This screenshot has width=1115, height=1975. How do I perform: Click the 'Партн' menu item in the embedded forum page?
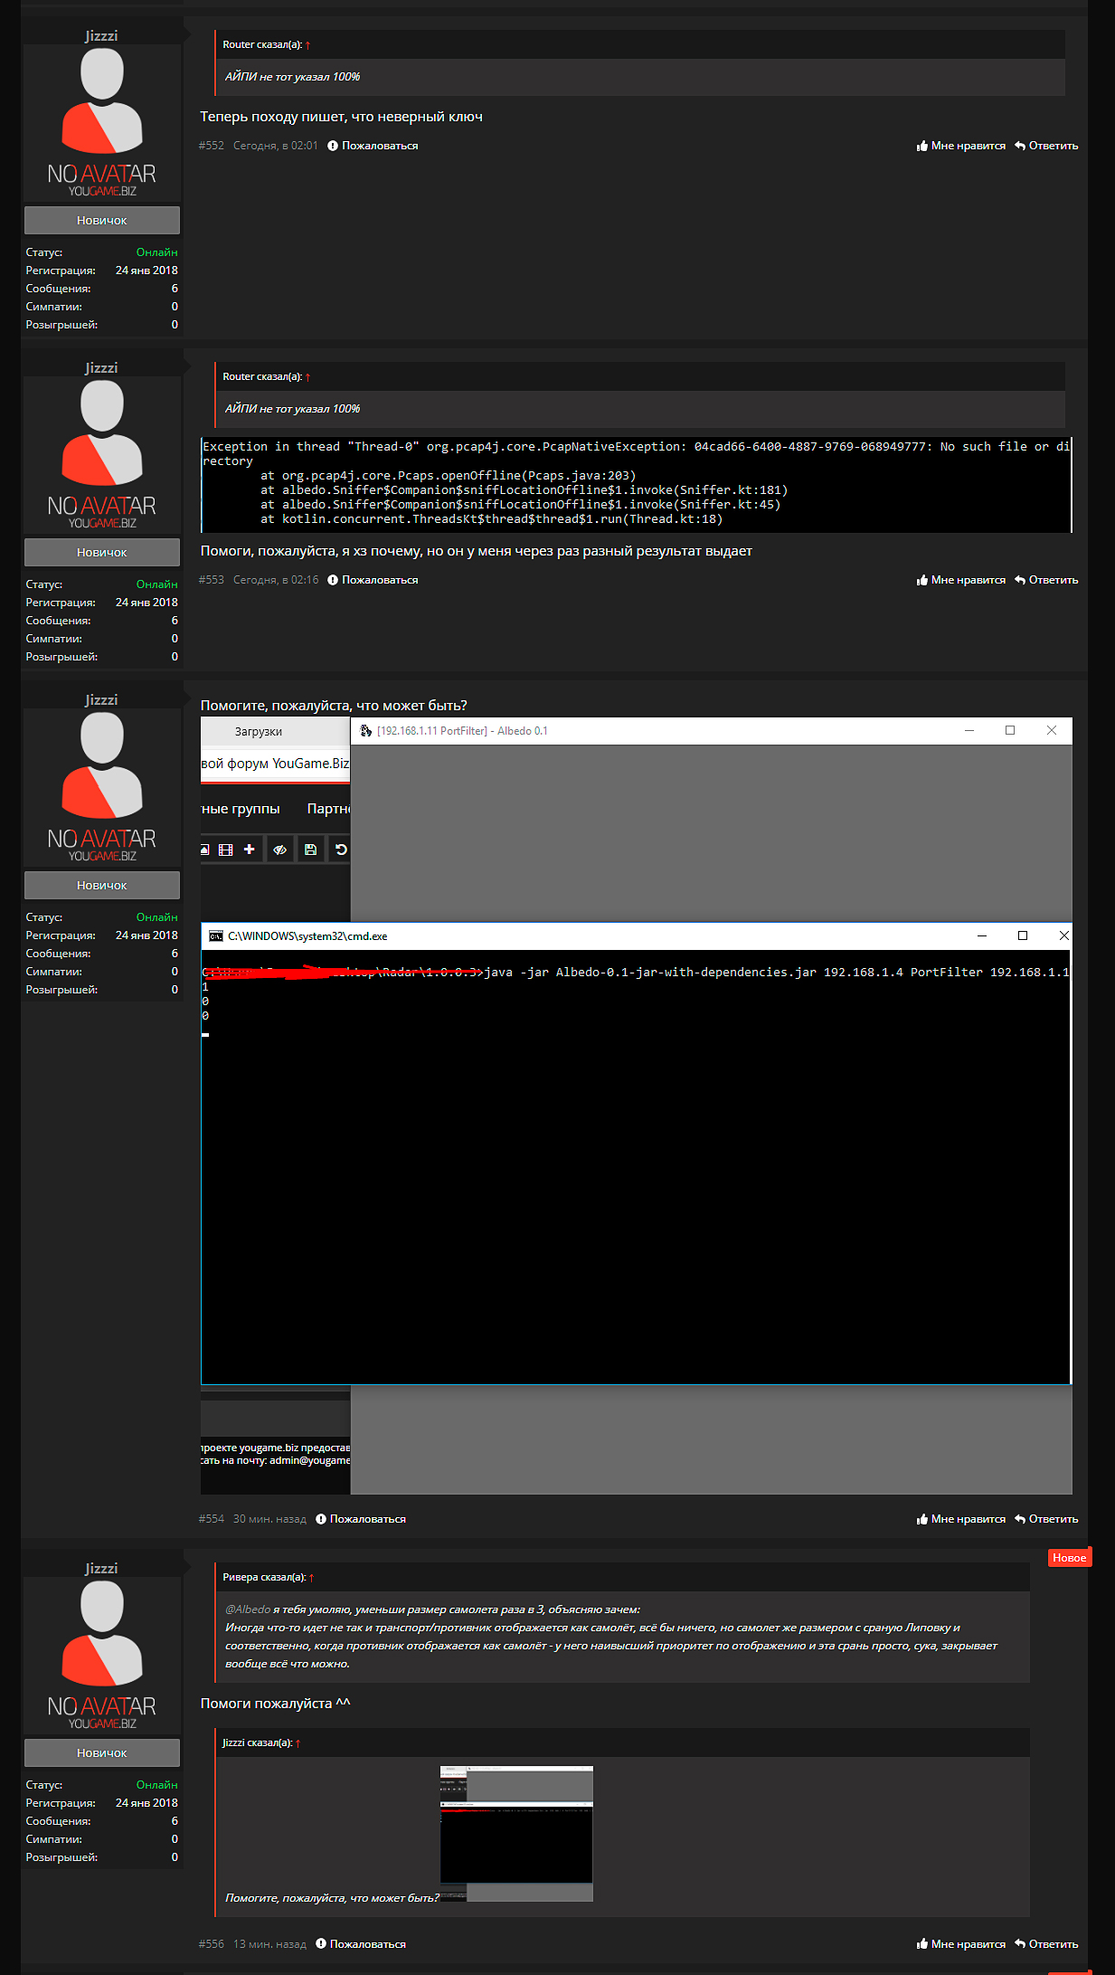328,809
